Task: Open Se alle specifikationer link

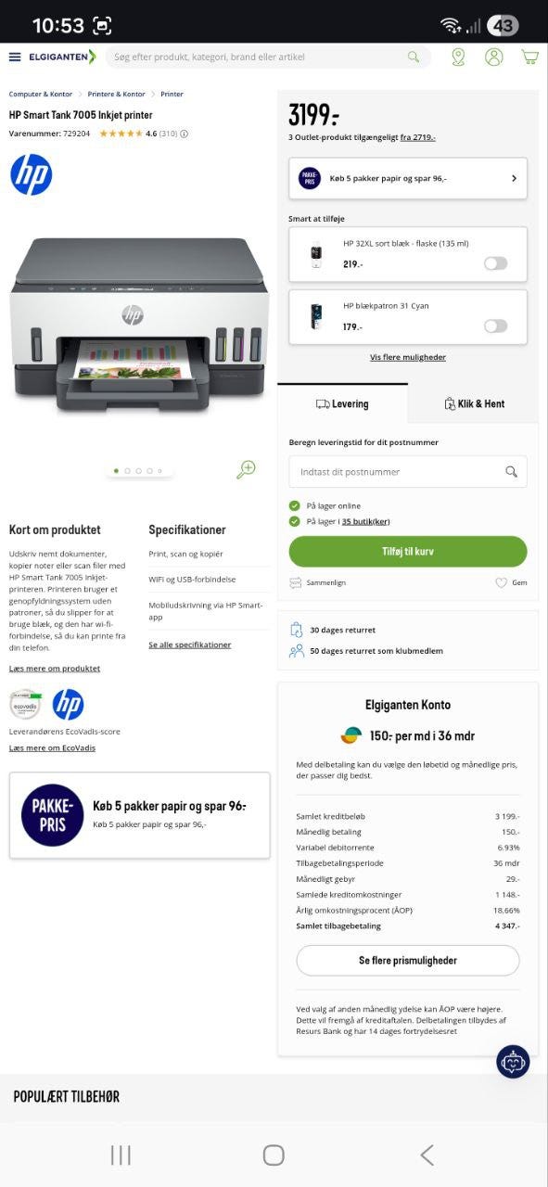Action: click(190, 645)
